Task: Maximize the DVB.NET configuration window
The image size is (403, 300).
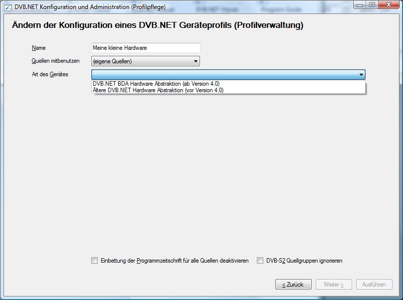Action: [372, 4]
